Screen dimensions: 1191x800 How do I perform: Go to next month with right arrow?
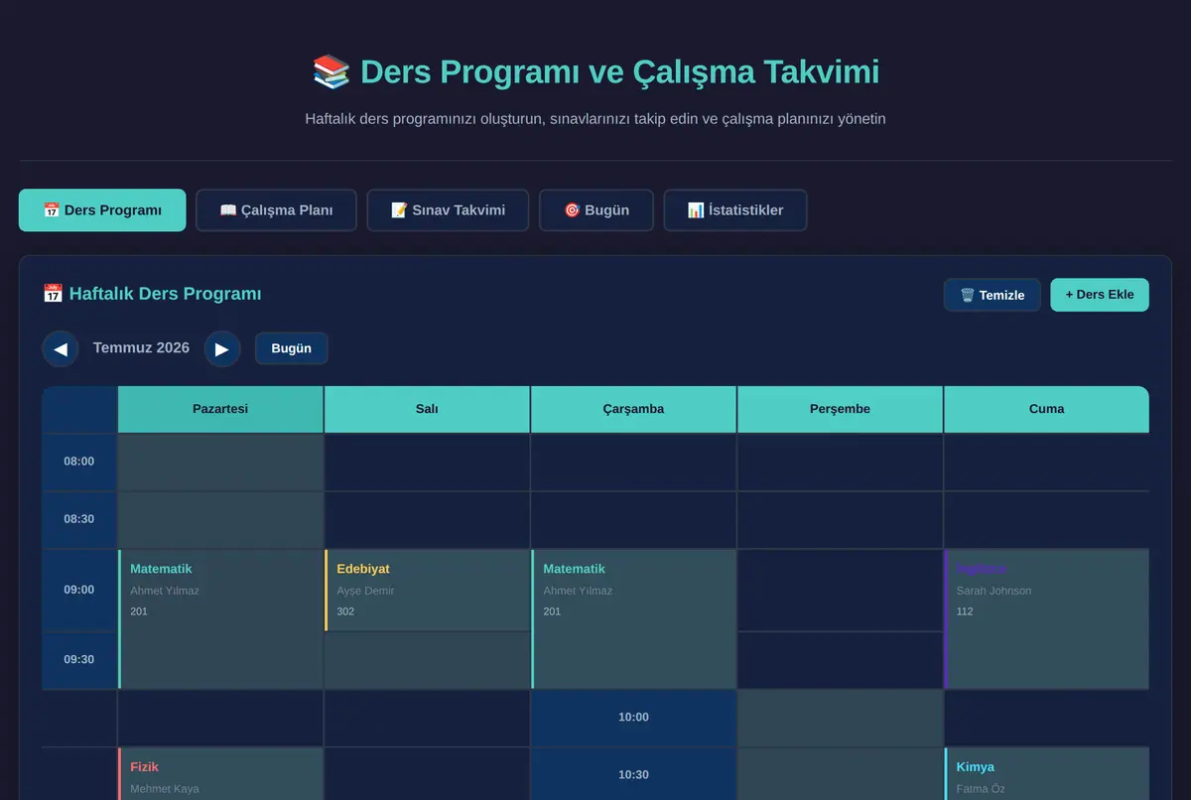222,348
